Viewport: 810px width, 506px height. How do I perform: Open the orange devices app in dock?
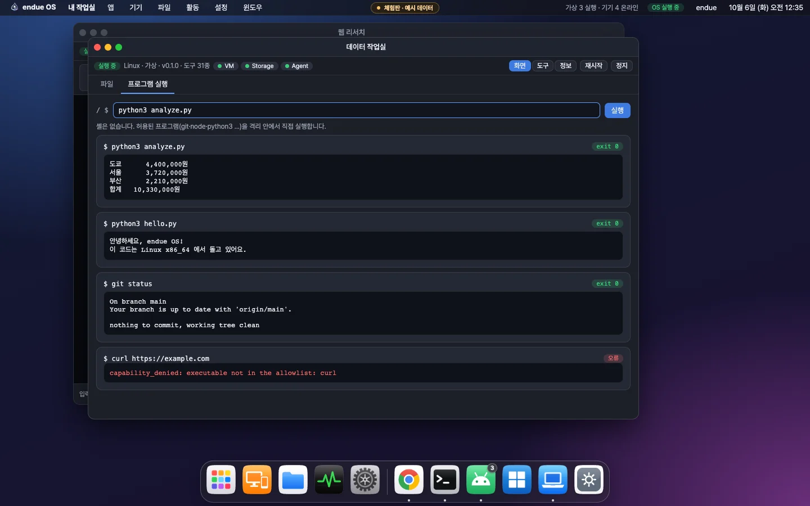[257, 480]
